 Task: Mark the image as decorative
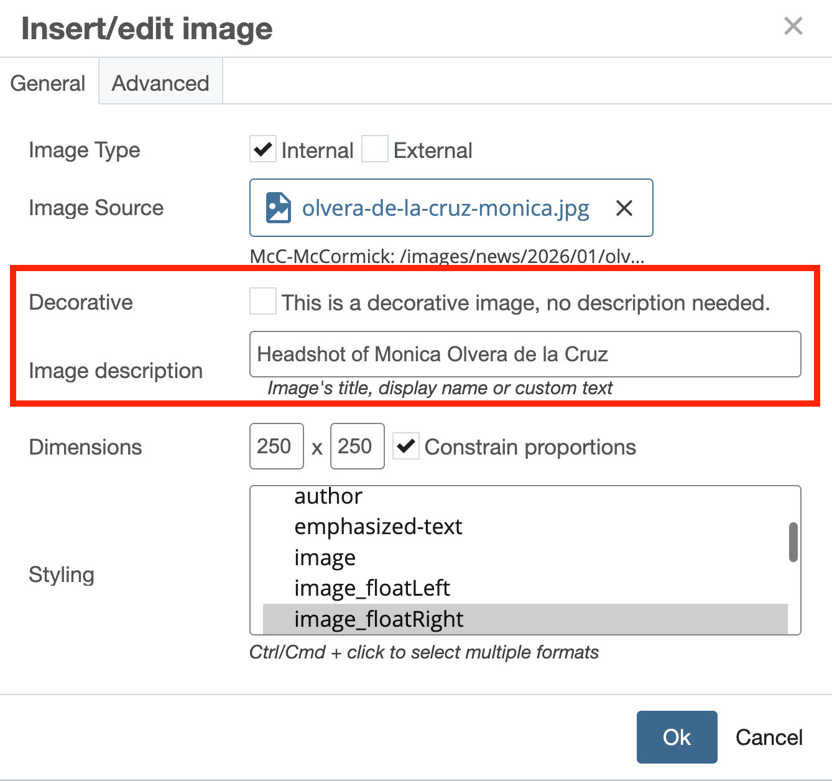(x=263, y=302)
